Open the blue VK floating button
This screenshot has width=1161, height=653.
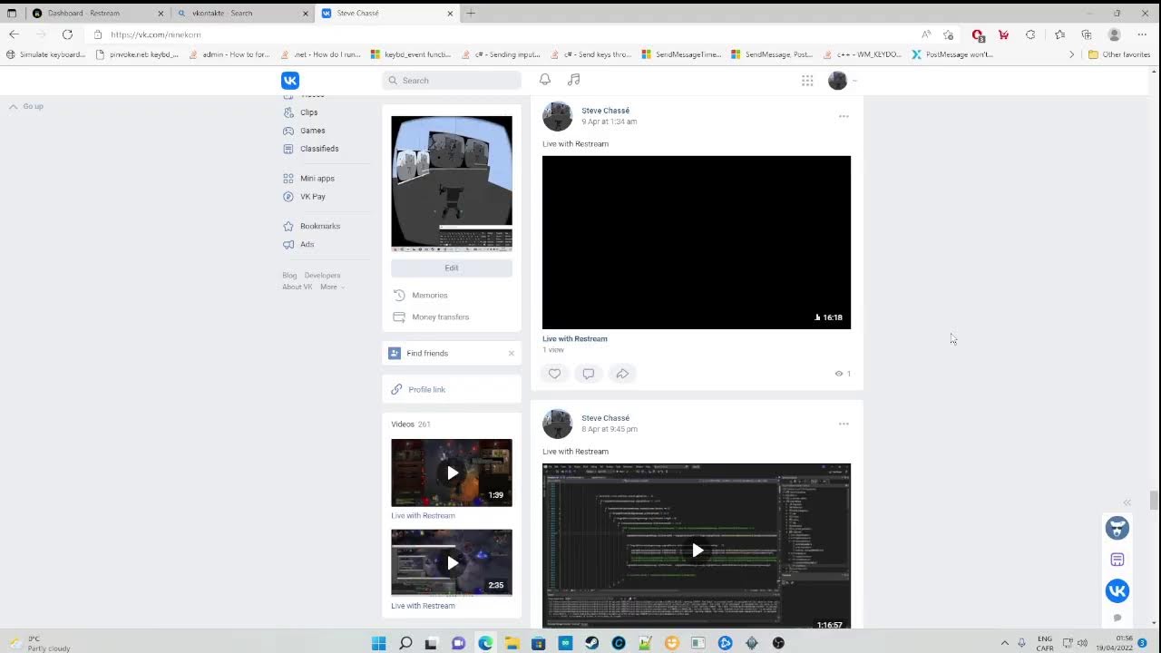tap(1117, 591)
